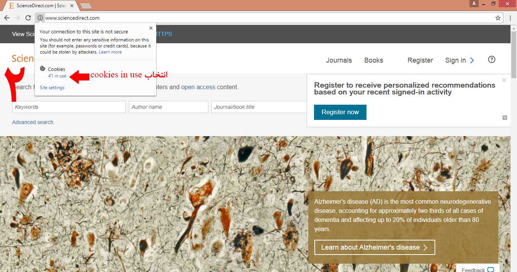Click the Alzheimer's disease description text
This screenshot has width=517, height=272.
pos(403,215)
